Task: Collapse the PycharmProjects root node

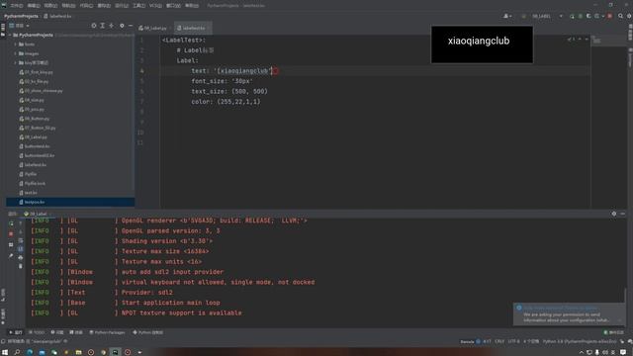Action: 10,36
